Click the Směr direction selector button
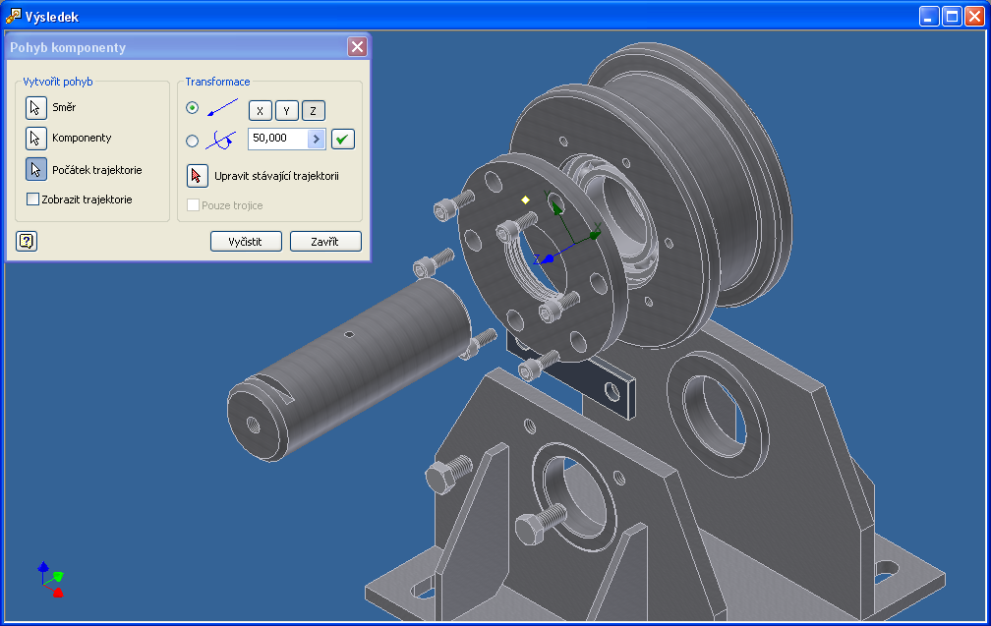This screenshot has width=991, height=626. pyautogui.click(x=35, y=107)
